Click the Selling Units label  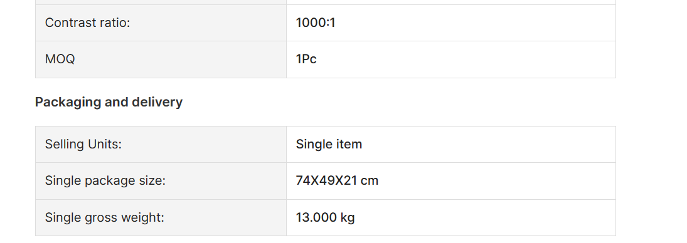click(x=83, y=144)
